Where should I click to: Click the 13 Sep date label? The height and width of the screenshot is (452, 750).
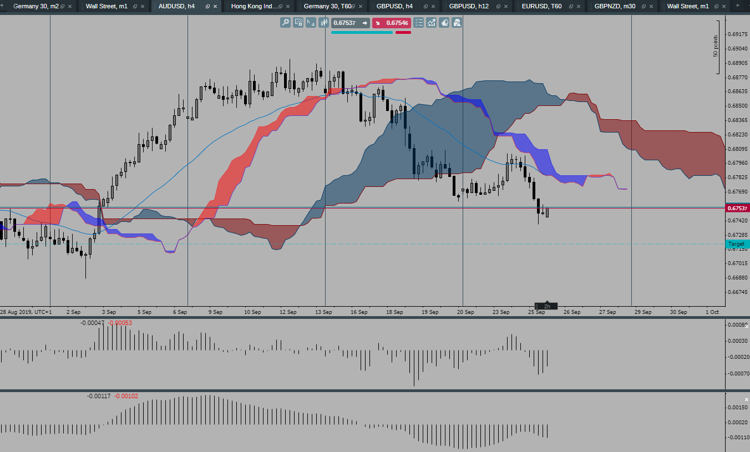(323, 312)
